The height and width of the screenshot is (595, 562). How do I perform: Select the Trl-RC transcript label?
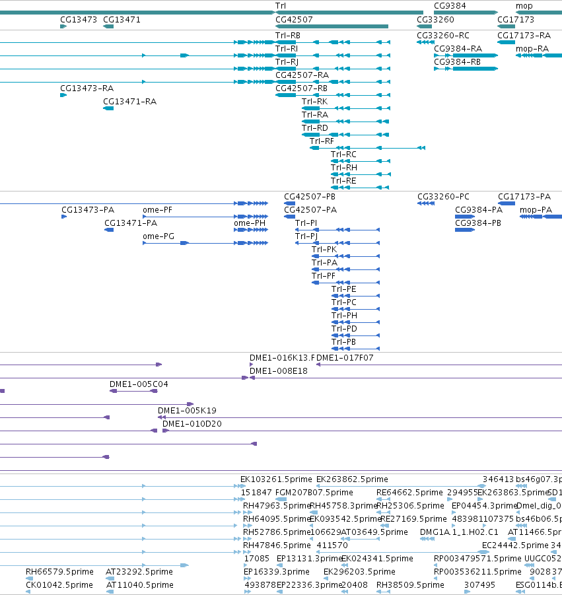coord(343,155)
